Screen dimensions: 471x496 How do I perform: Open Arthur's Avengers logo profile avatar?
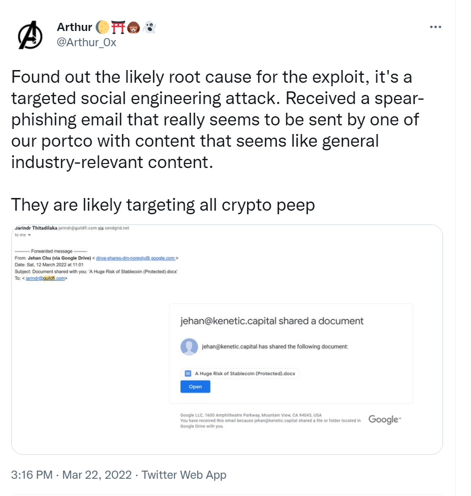point(30,35)
